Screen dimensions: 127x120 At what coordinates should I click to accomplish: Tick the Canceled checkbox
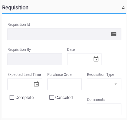pyautogui.click(x=52, y=97)
